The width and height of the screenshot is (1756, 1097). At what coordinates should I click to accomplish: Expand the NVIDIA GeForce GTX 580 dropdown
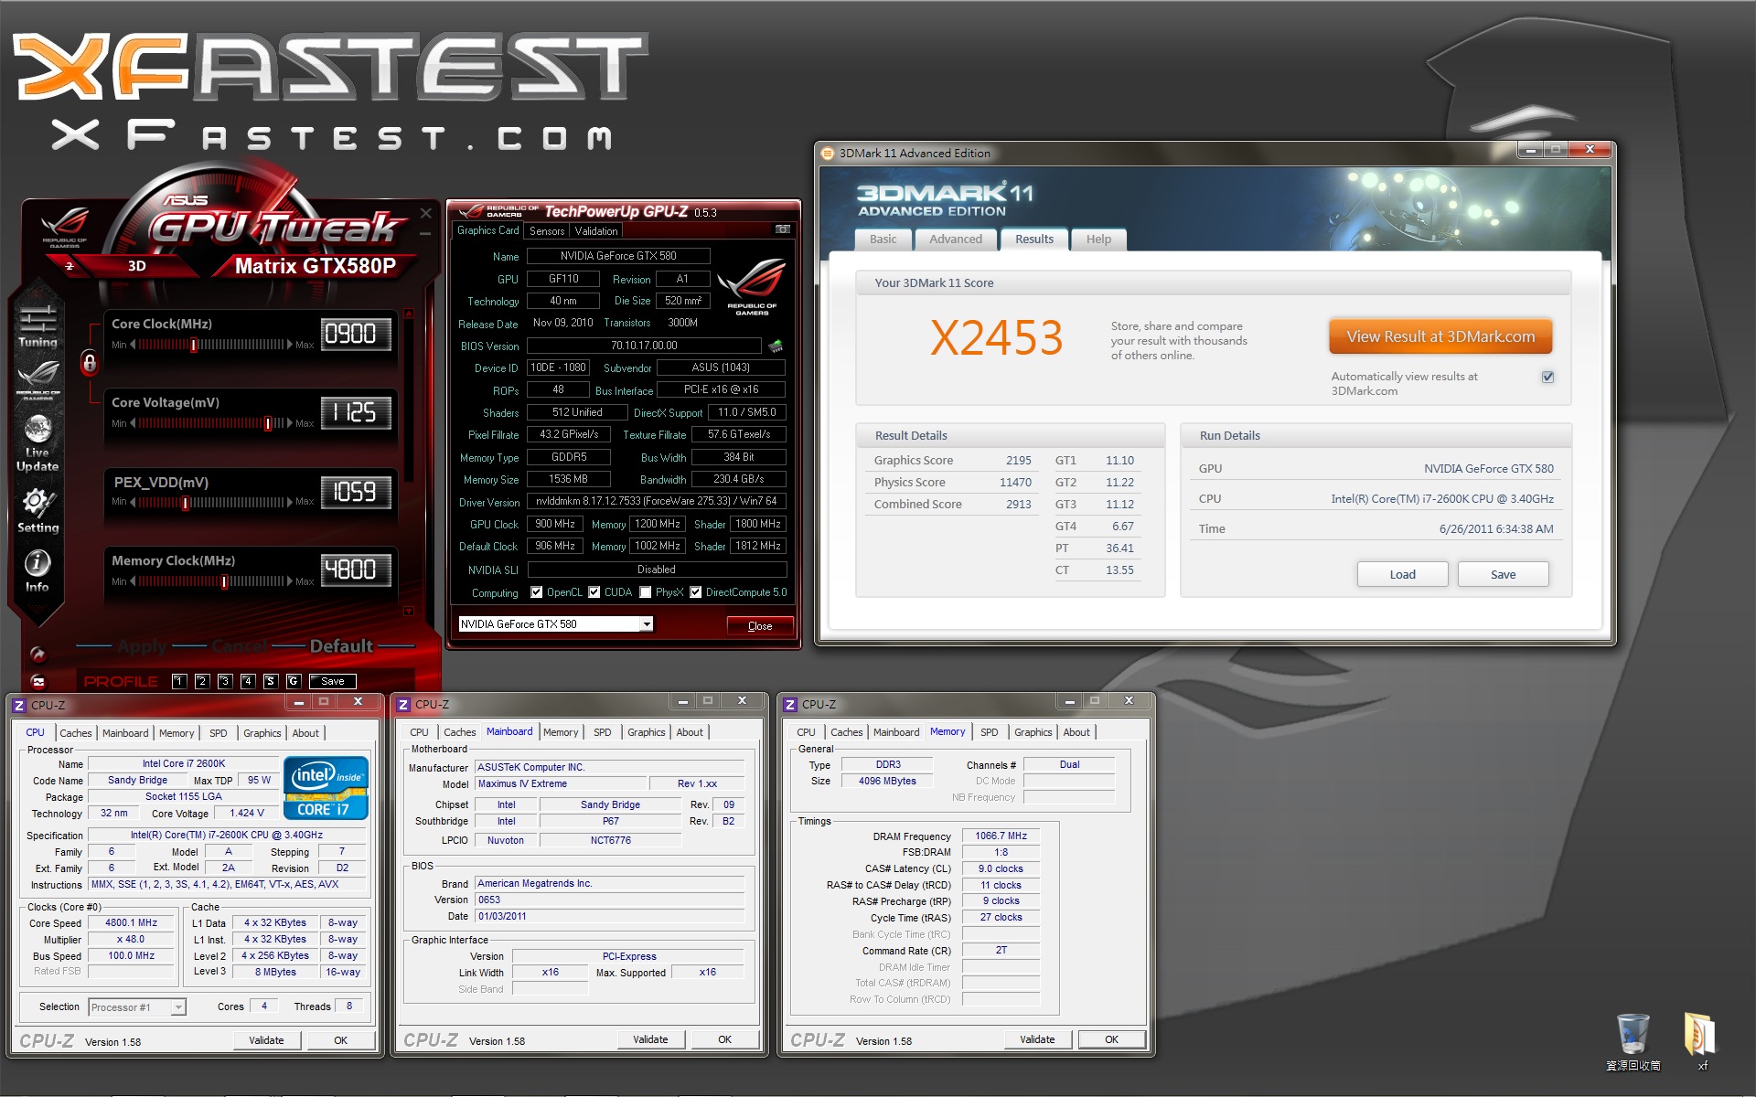(647, 624)
